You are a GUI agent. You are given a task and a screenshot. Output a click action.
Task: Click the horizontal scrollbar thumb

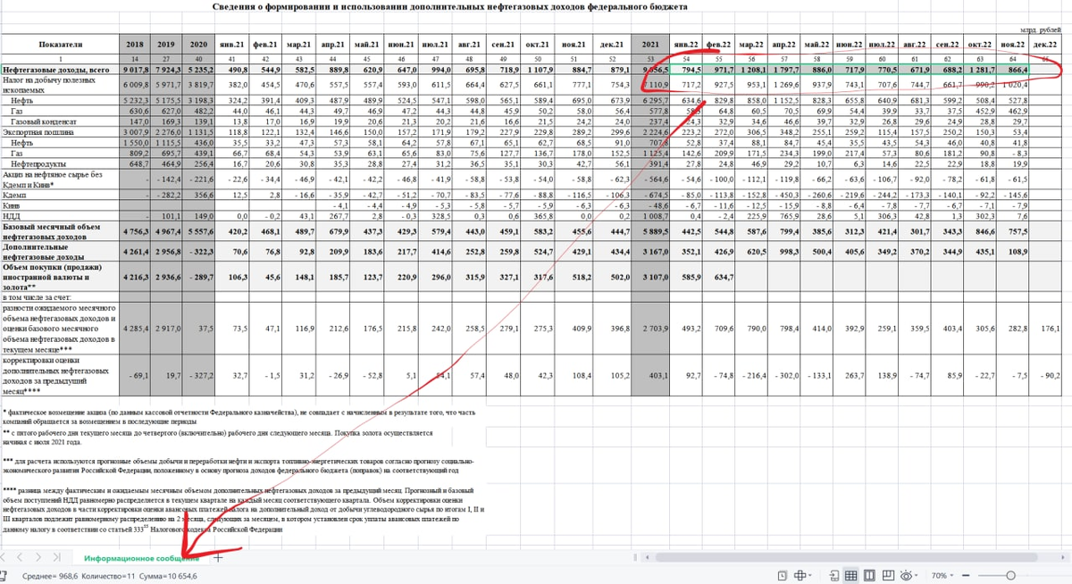pyautogui.click(x=846, y=557)
